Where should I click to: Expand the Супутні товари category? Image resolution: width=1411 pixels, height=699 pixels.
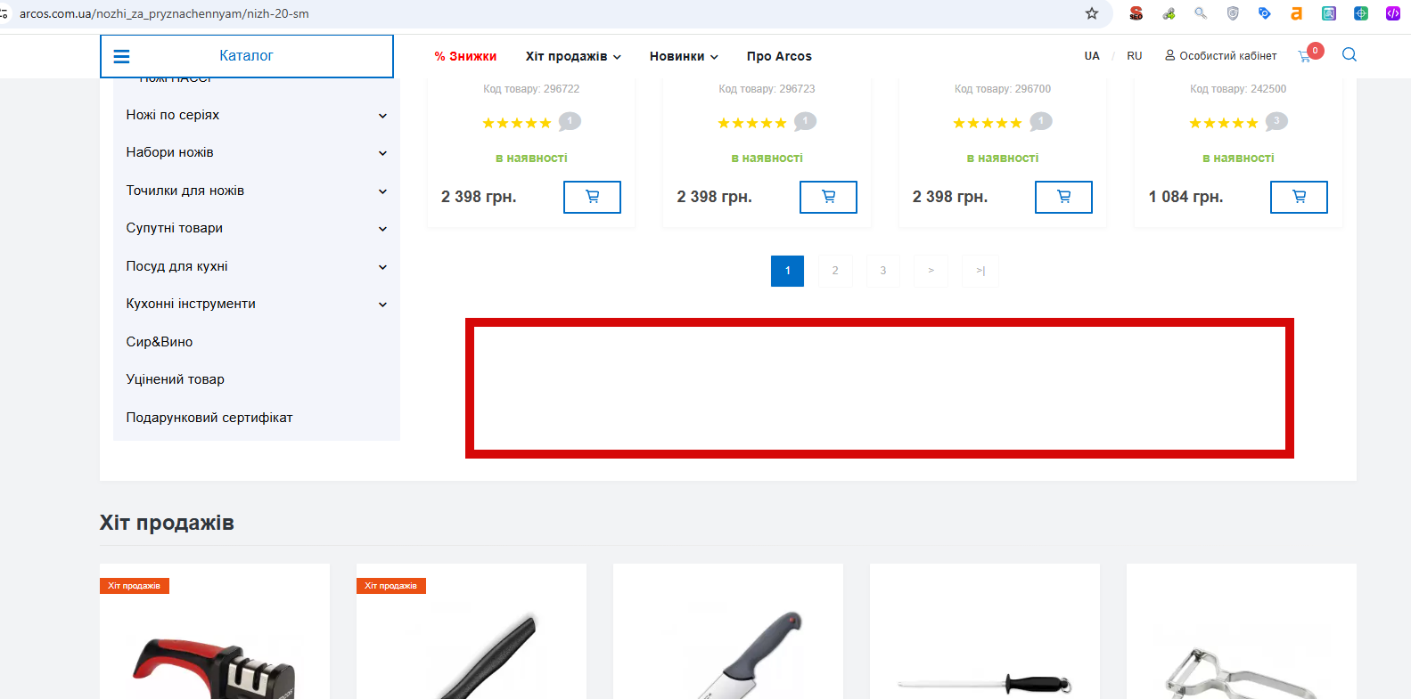pyautogui.click(x=382, y=229)
